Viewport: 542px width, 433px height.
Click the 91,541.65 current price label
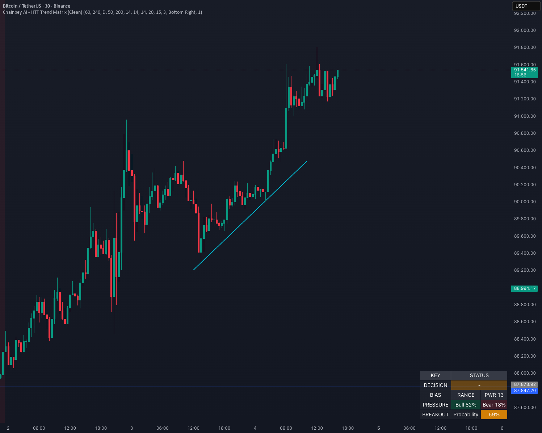(x=525, y=70)
